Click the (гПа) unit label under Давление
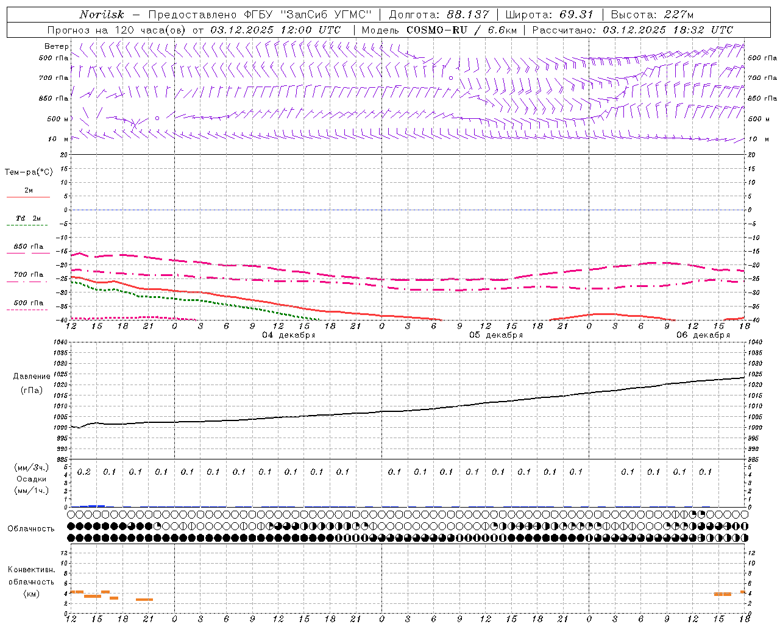Screen dimensions: 780x624 (32, 390)
